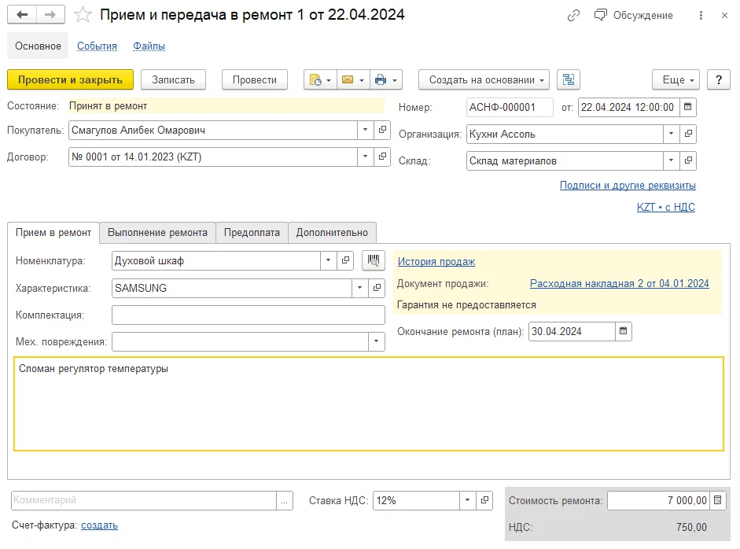The image size is (740, 549).
Task: Open the help question mark button
Action: (x=718, y=79)
